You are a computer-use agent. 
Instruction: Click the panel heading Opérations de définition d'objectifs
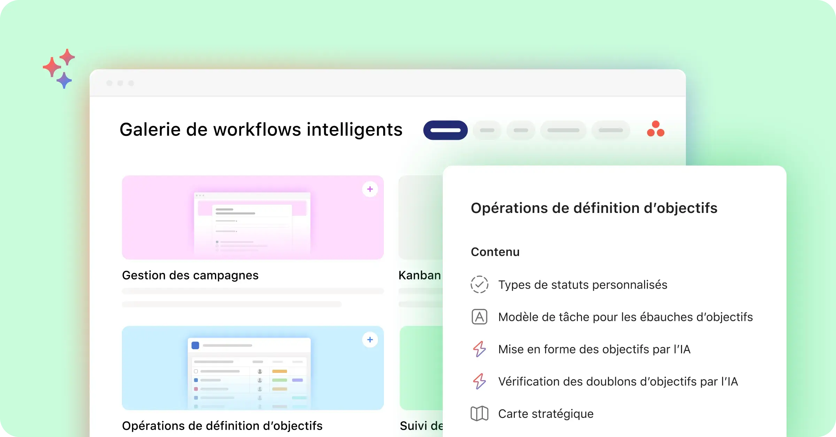click(594, 208)
